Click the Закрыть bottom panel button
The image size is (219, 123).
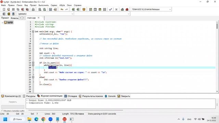pyautogui.click(x=124, y=96)
